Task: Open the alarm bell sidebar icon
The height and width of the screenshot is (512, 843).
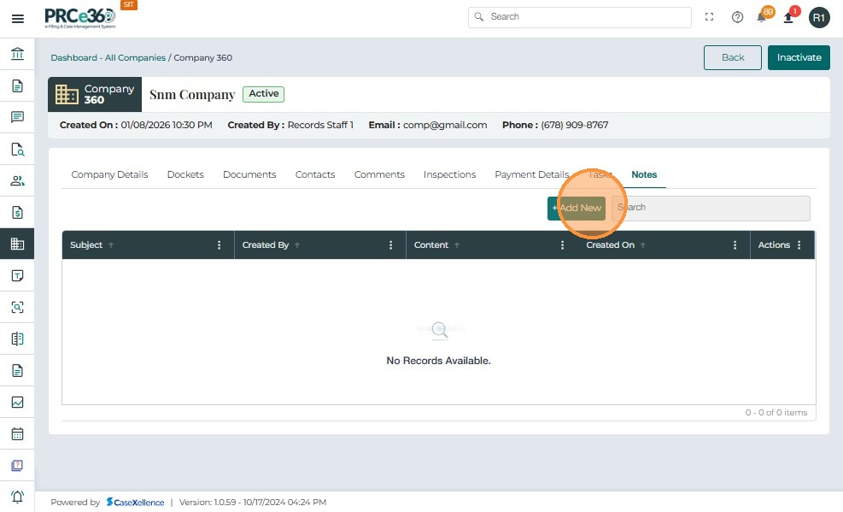Action: pyautogui.click(x=17, y=497)
